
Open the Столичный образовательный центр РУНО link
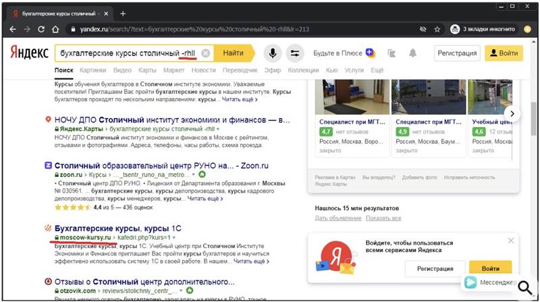point(161,166)
